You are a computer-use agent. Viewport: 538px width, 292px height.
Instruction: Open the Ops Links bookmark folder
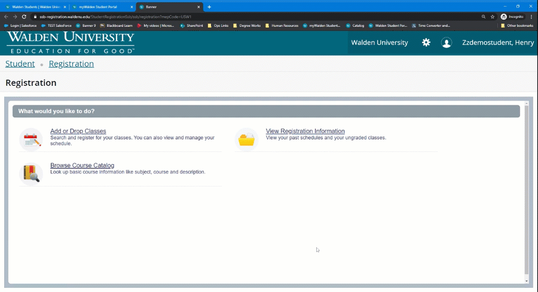point(218,26)
